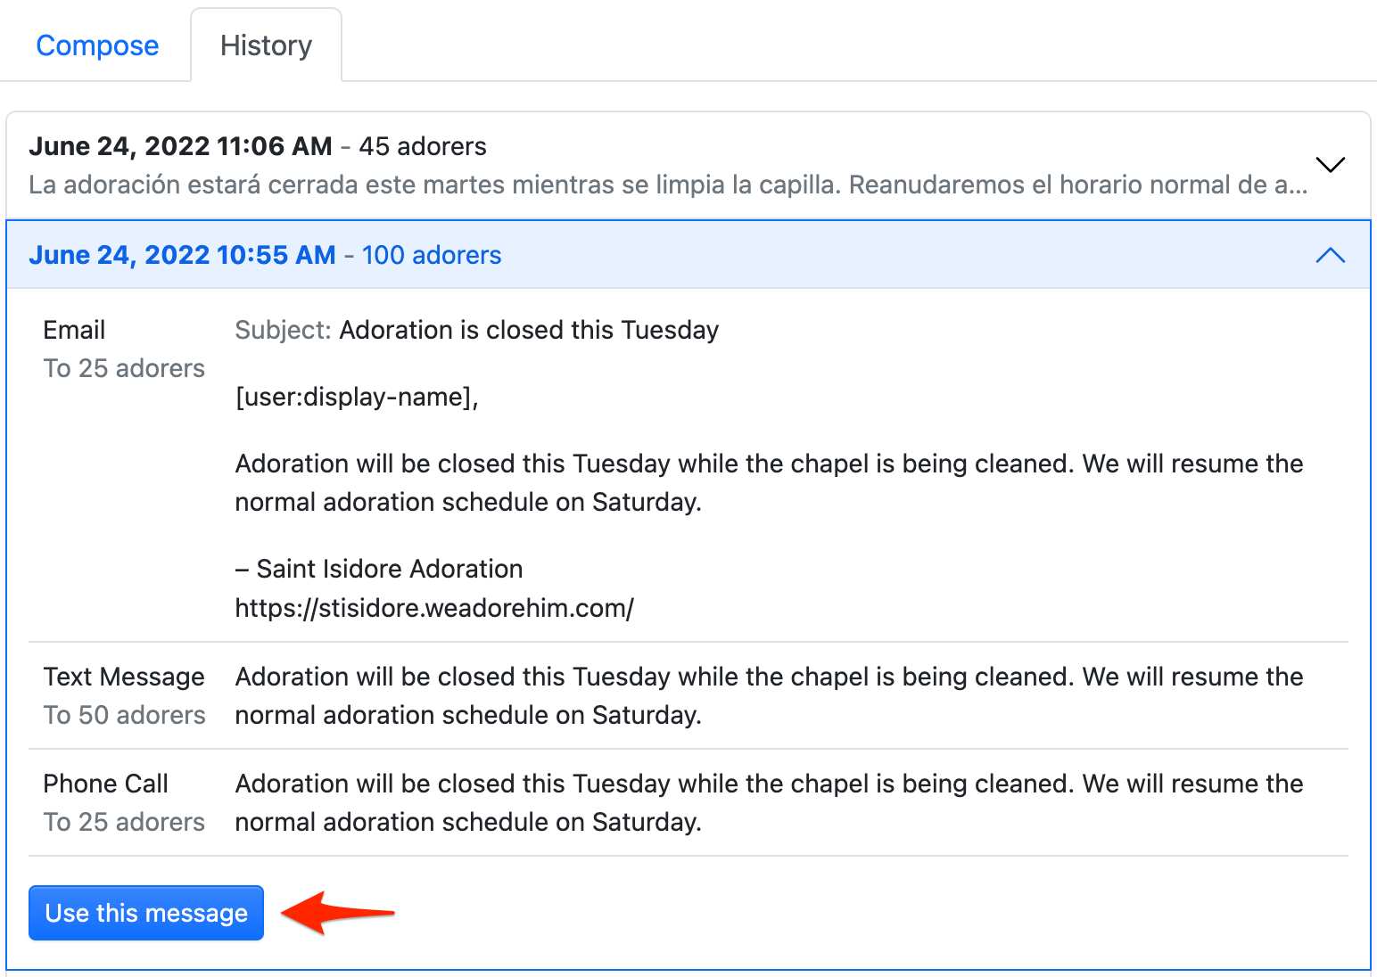Click To 25 adorers under Phone Call

tap(124, 822)
